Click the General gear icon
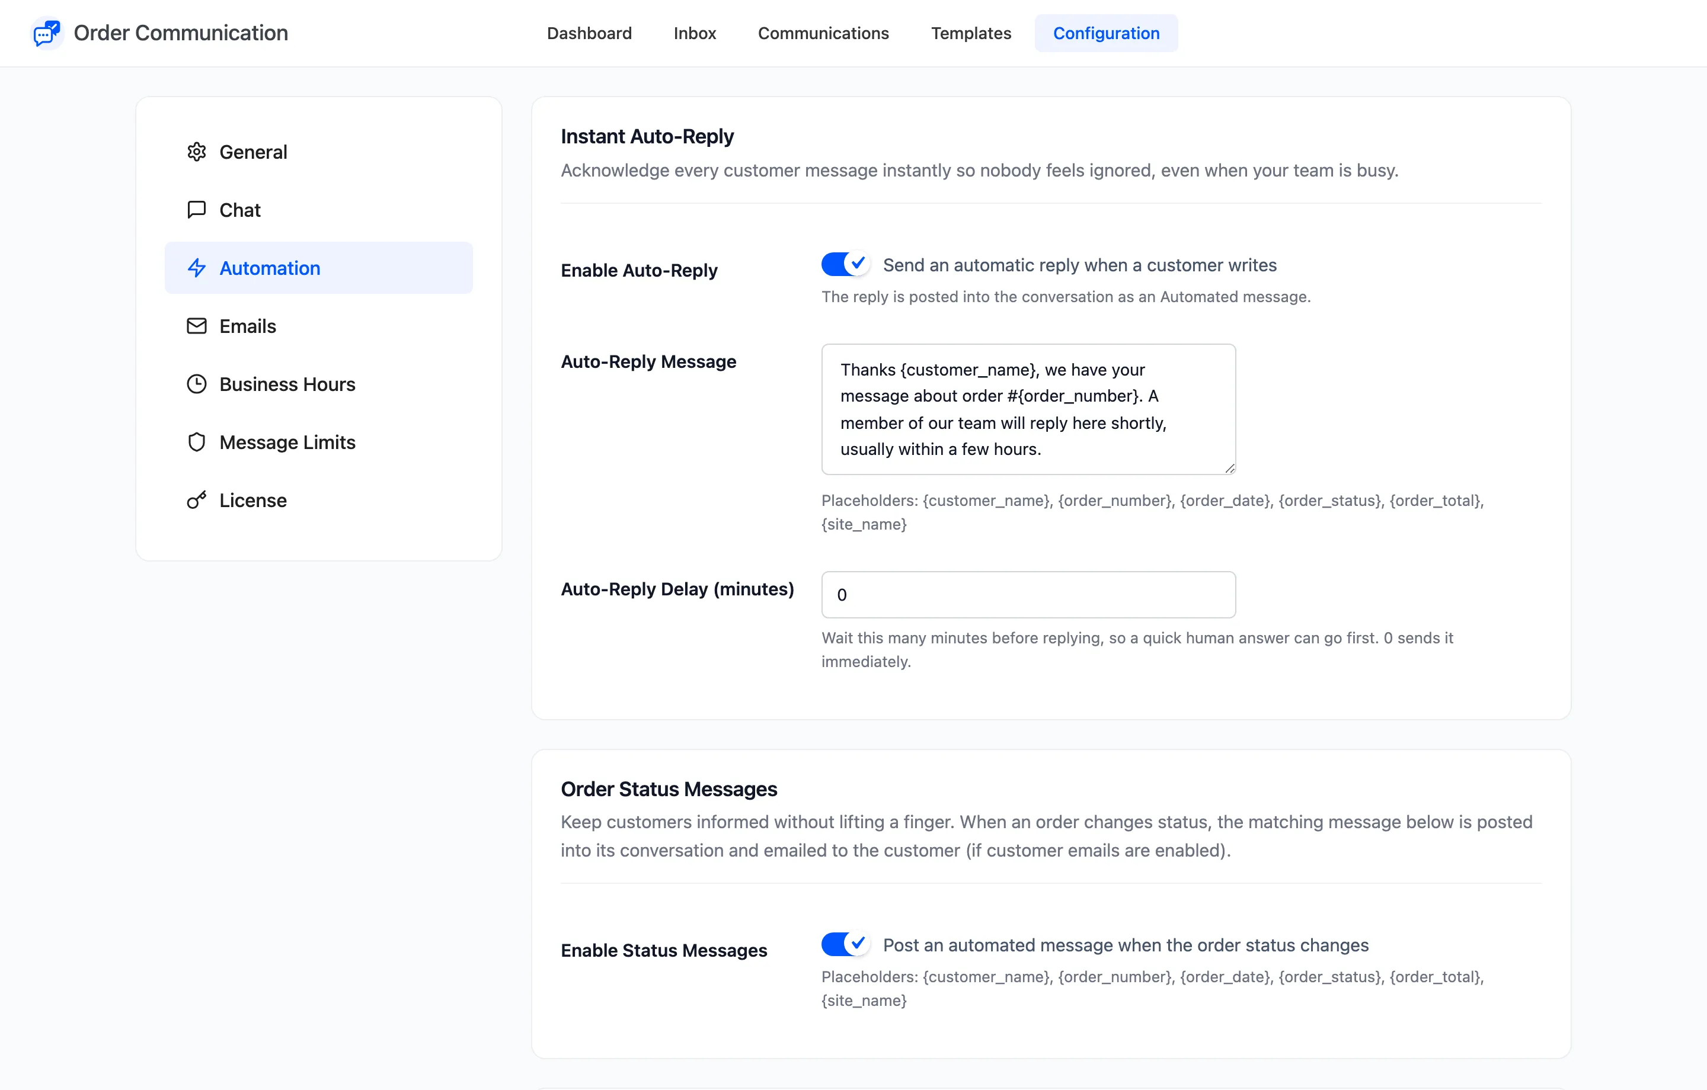1707x1090 pixels. click(196, 152)
